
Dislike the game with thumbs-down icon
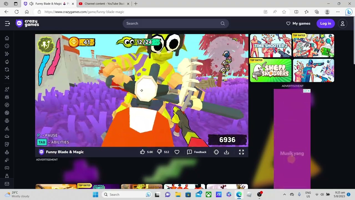[159, 152]
